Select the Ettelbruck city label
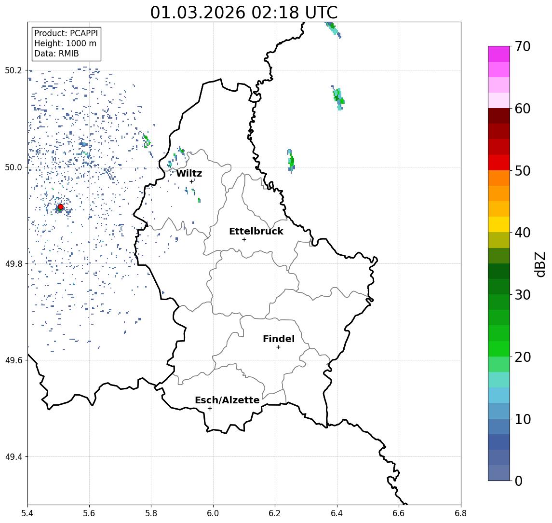The image size is (552, 523). point(256,232)
